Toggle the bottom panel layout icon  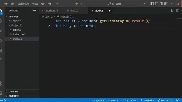(156, 4)
